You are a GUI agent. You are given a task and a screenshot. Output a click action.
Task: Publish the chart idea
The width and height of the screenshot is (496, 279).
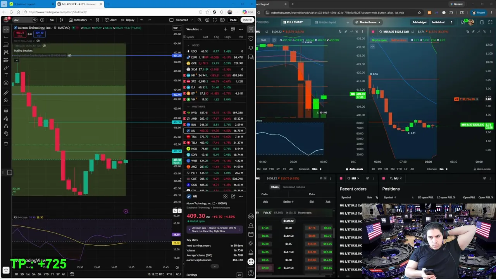247,20
